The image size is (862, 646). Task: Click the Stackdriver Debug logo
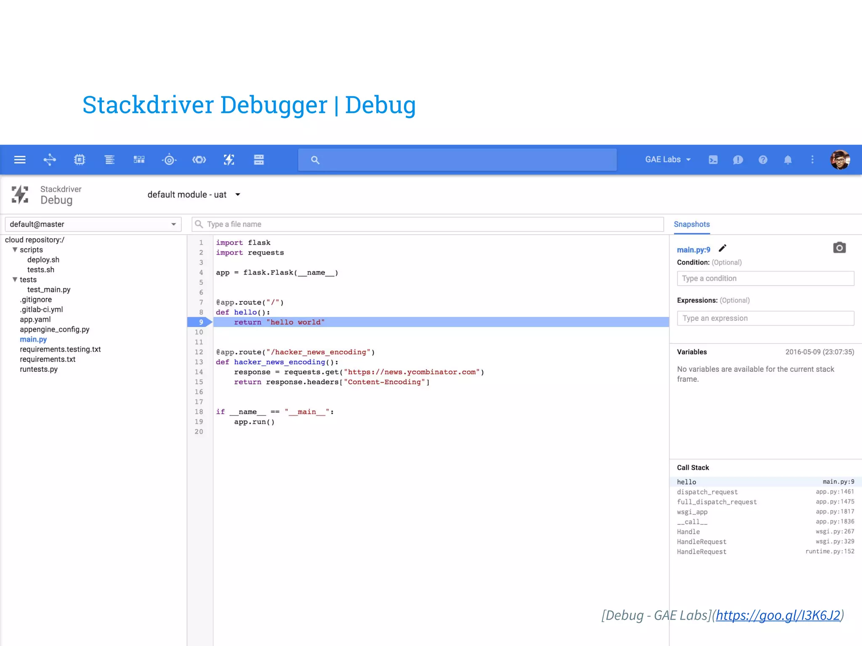point(20,195)
